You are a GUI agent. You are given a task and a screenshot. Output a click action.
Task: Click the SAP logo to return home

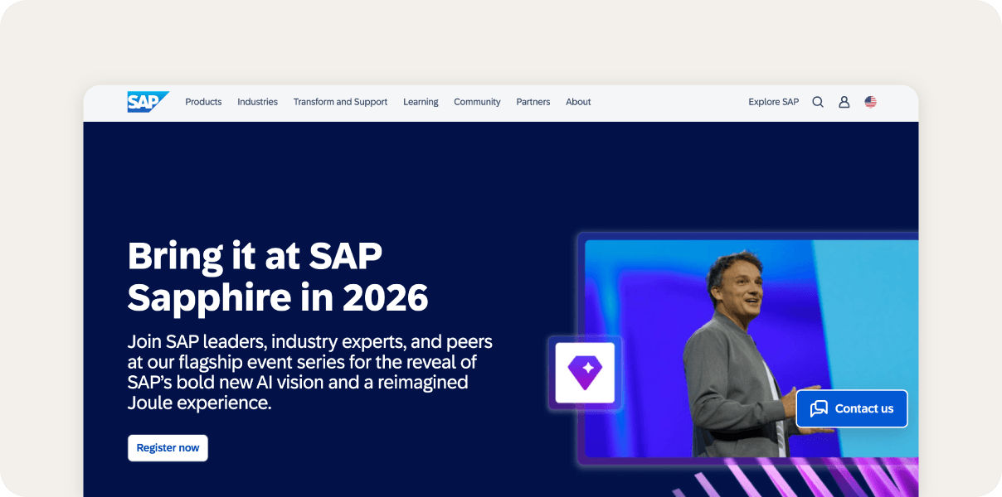(148, 101)
